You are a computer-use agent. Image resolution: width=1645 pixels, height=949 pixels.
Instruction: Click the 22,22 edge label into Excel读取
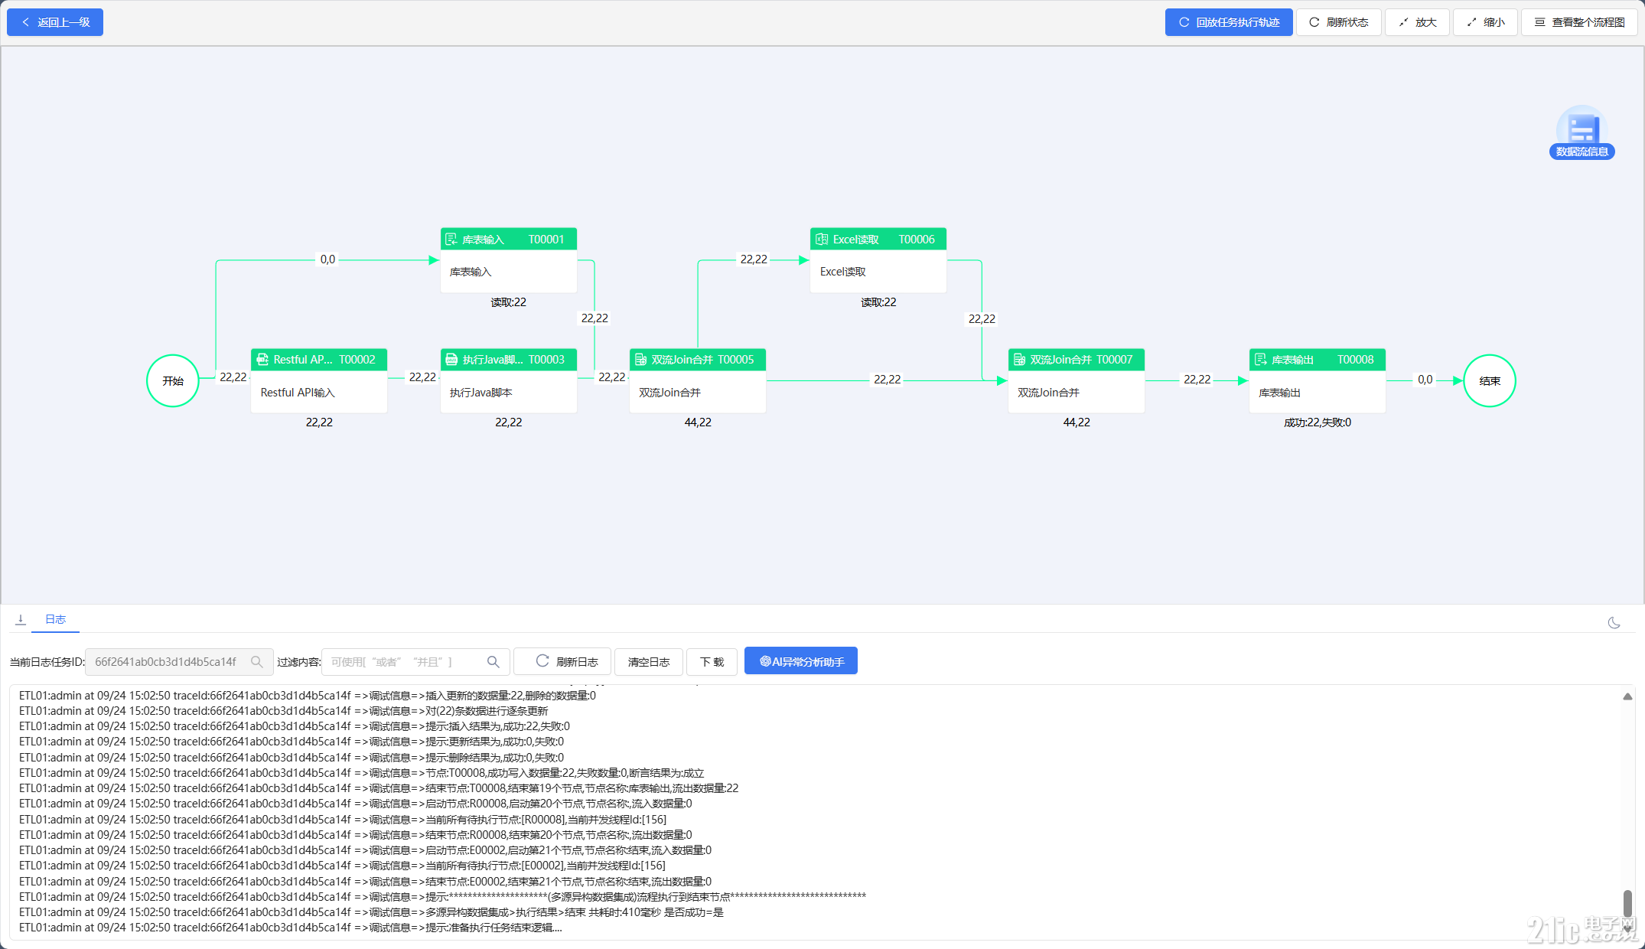[x=754, y=259]
